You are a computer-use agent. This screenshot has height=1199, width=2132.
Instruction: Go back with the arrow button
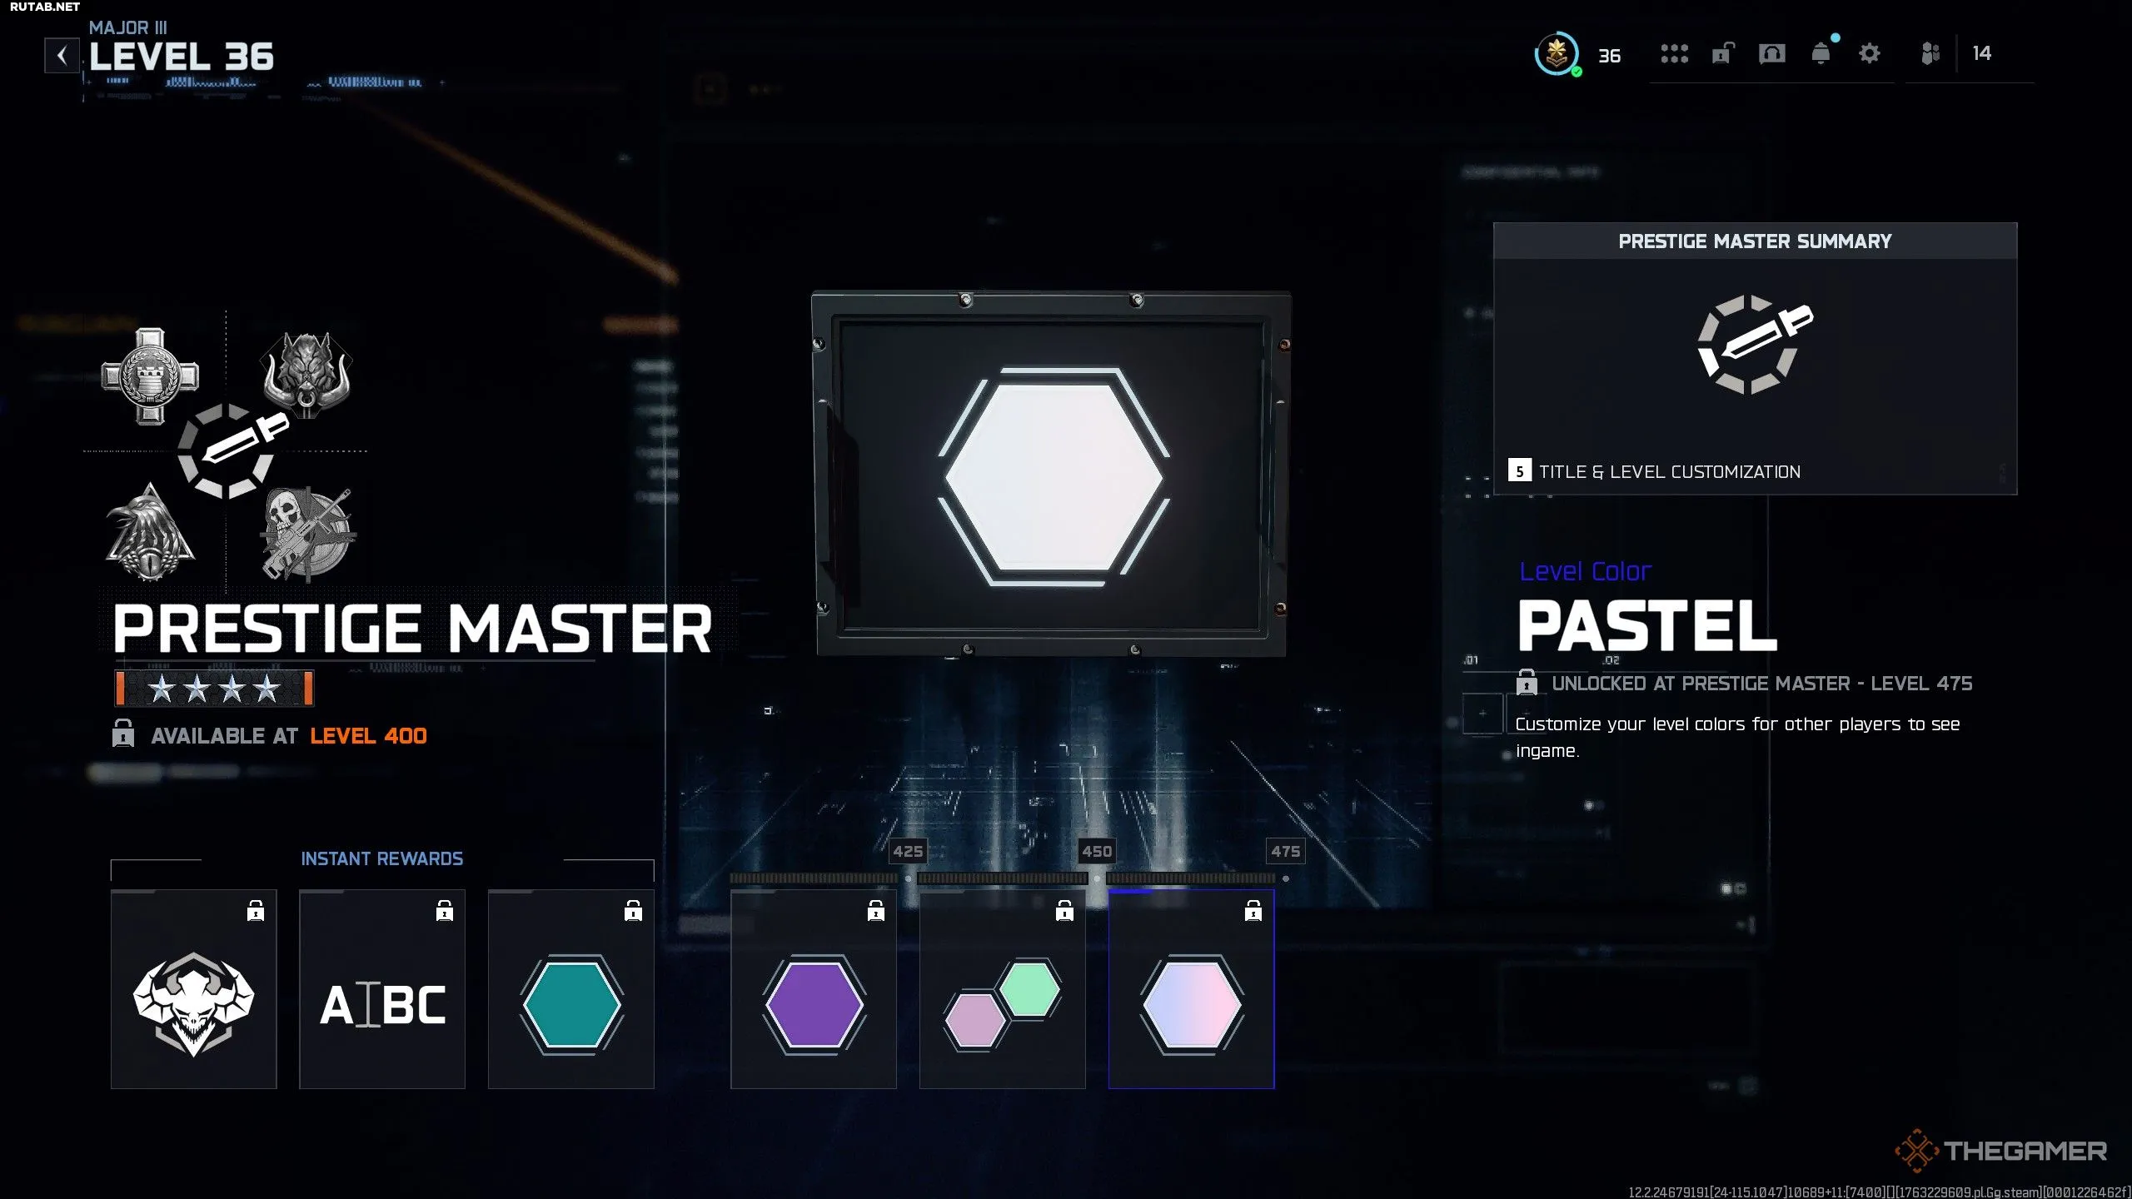tap(62, 56)
